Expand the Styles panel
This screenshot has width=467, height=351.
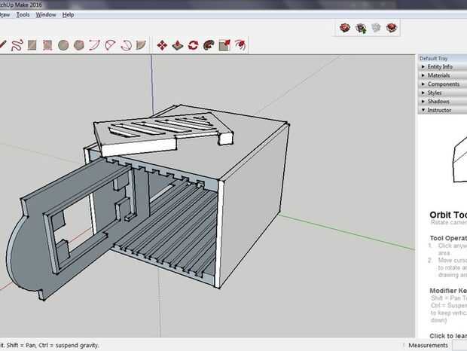(x=442, y=93)
